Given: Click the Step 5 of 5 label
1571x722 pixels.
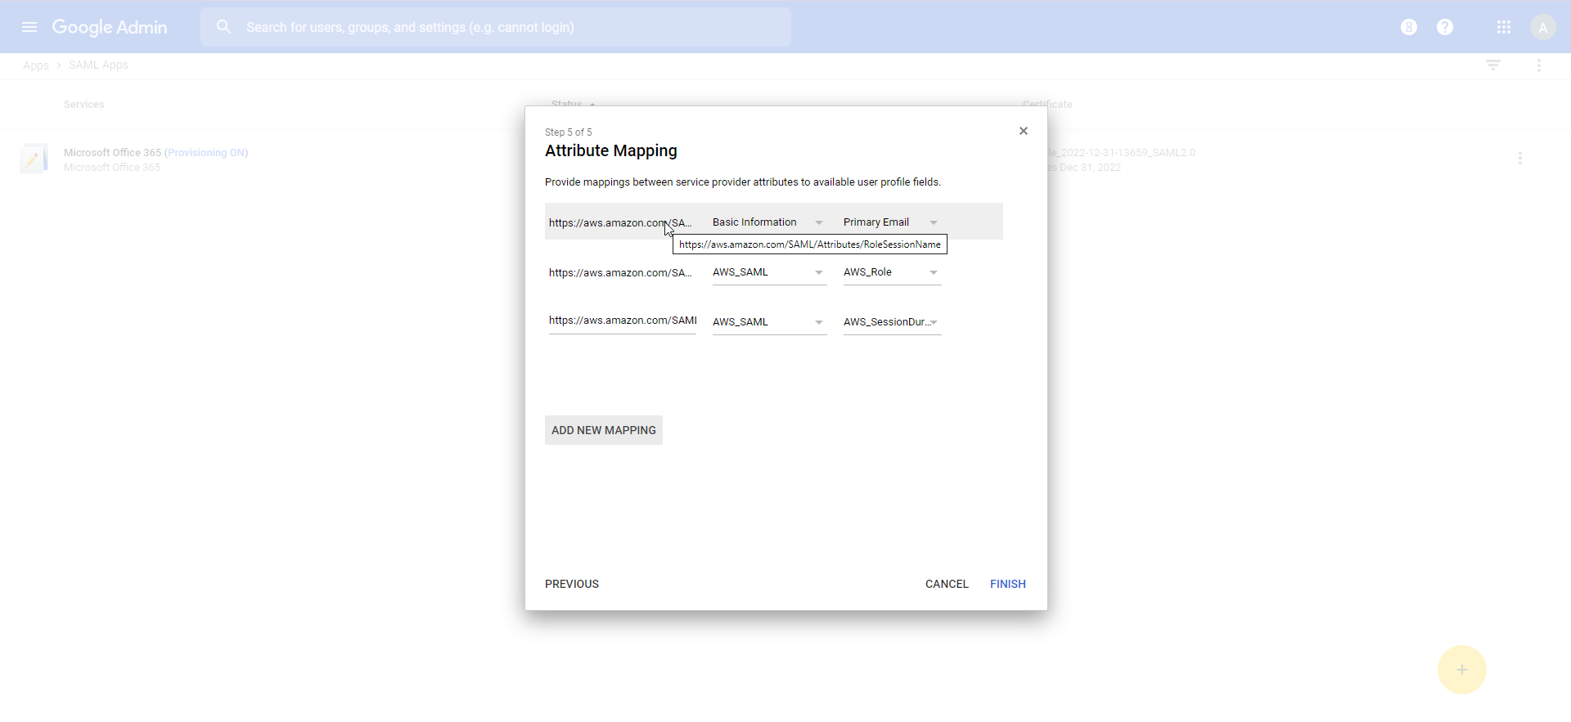Looking at the screenshot, I should click(569, 132).
